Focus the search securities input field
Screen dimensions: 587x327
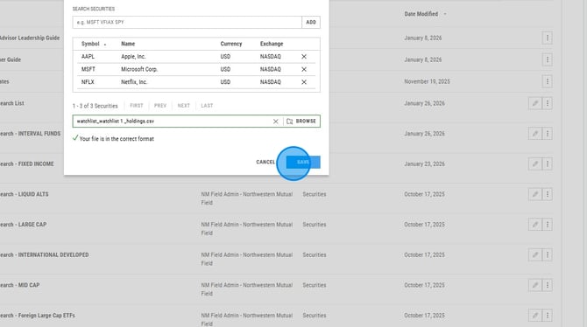(187, 22)
